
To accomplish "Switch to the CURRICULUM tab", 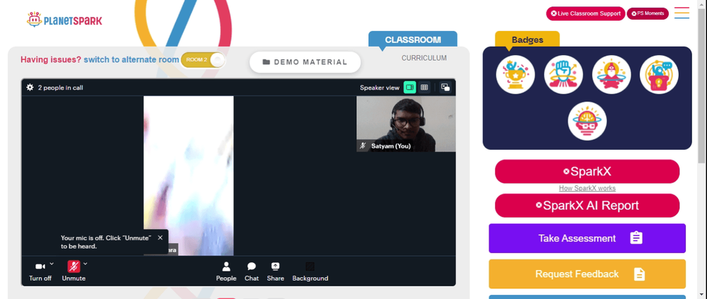I will point(424,58).
